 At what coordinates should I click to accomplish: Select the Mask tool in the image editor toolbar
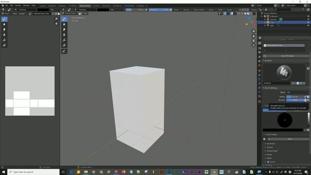4,45
